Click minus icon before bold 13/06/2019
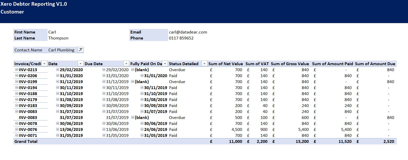 [x=58, y=129]
